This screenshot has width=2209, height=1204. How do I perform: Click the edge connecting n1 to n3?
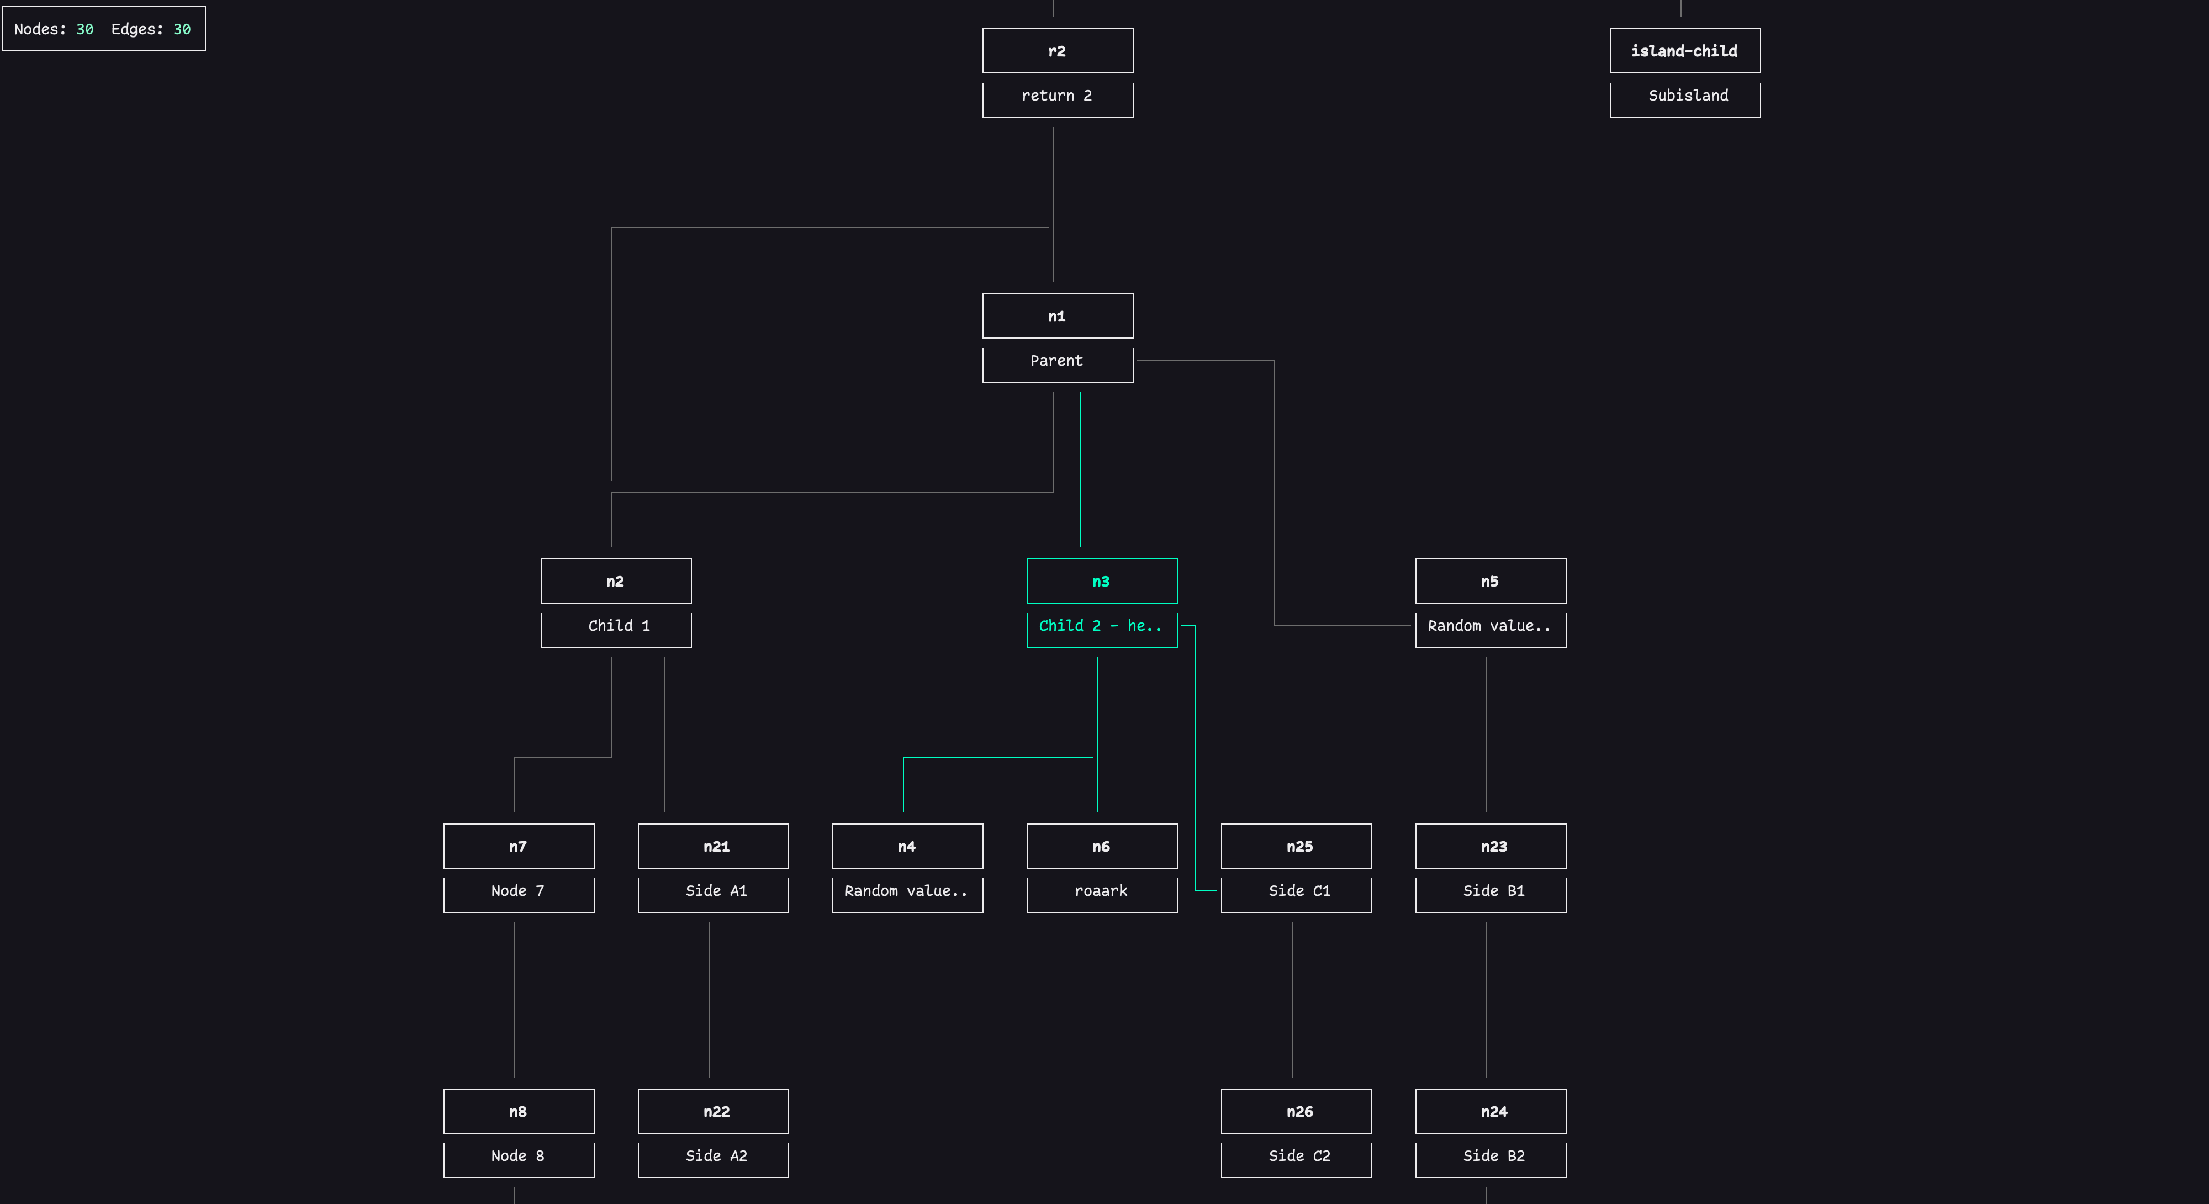[x=1080, y=472]
